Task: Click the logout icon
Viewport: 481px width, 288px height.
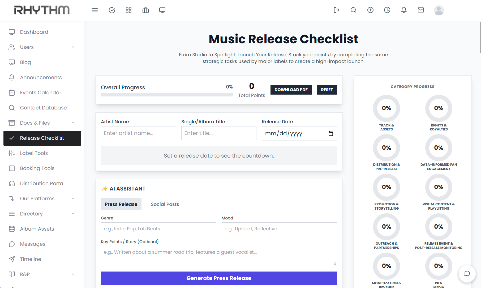Action: (x=337, y=10)
